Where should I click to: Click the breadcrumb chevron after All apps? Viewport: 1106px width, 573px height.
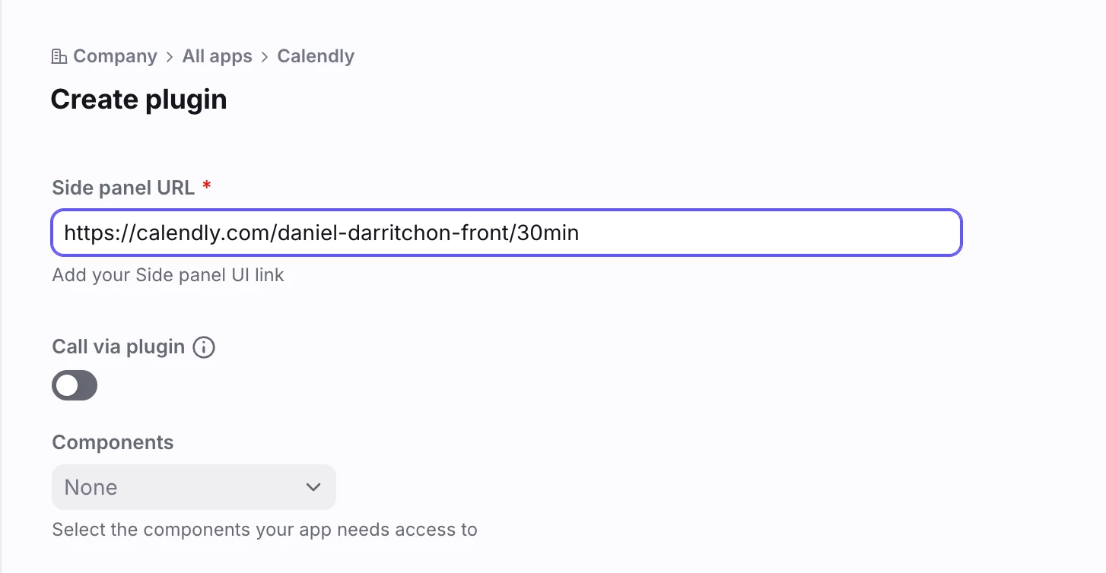pos(265,57)
